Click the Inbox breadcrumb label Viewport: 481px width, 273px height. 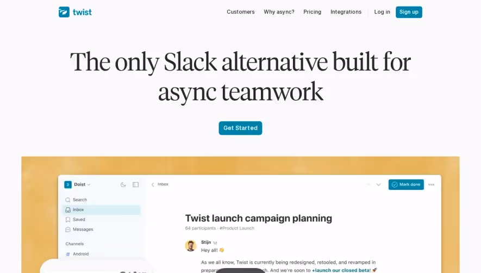pos(163,184)
